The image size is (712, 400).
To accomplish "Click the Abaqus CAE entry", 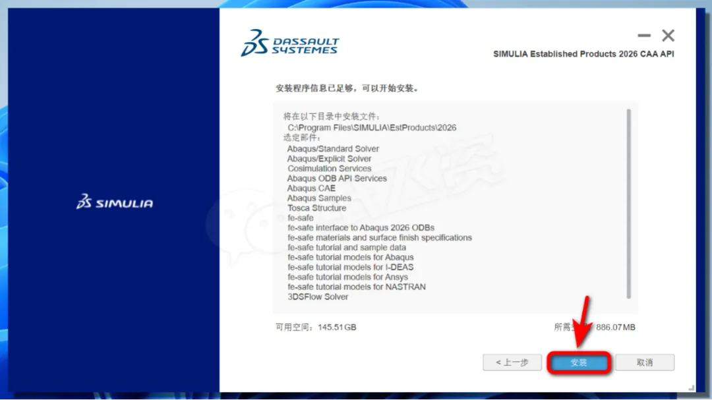I will 311,188.
